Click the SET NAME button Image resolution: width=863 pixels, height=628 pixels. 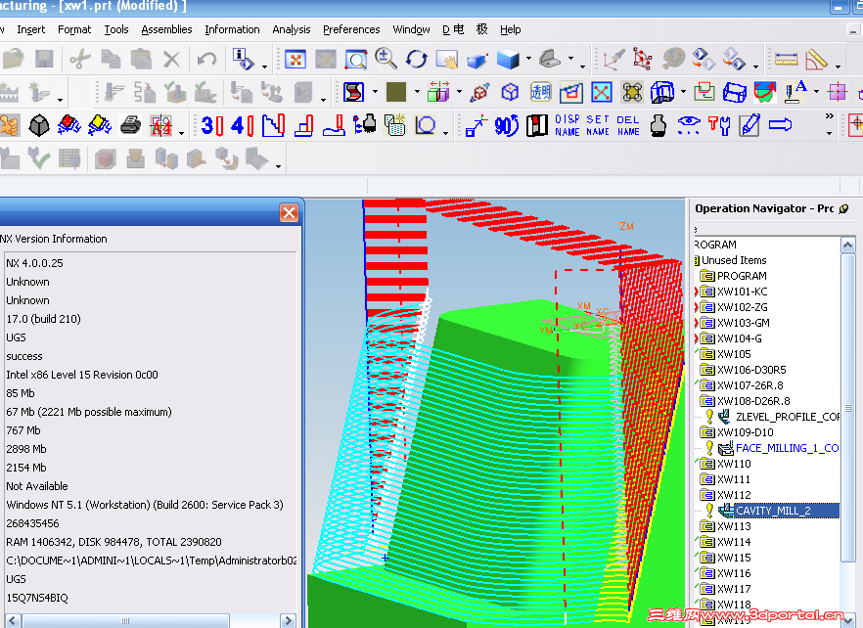point(598,125)
